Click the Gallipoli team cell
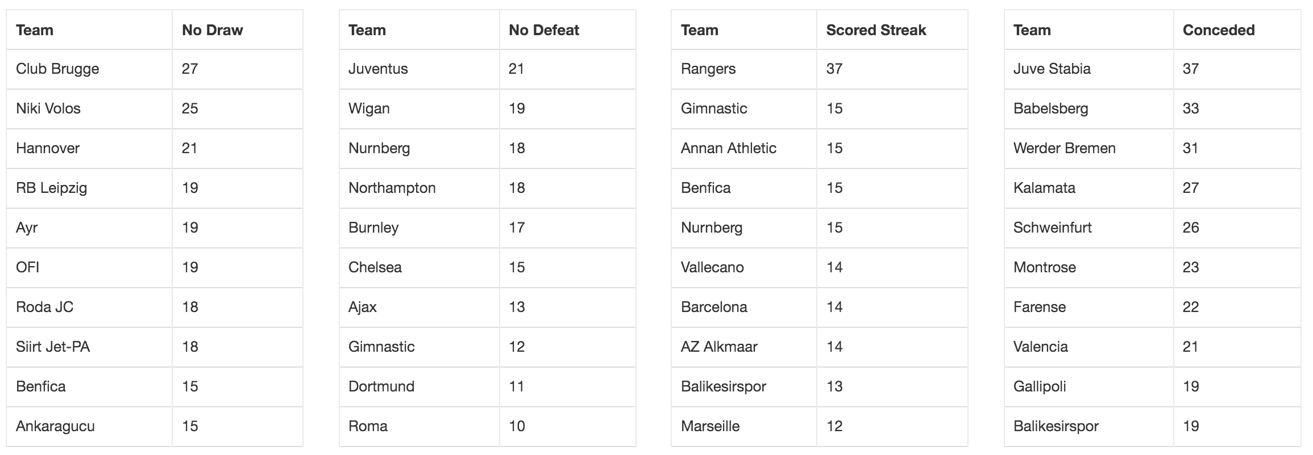 1088,387
